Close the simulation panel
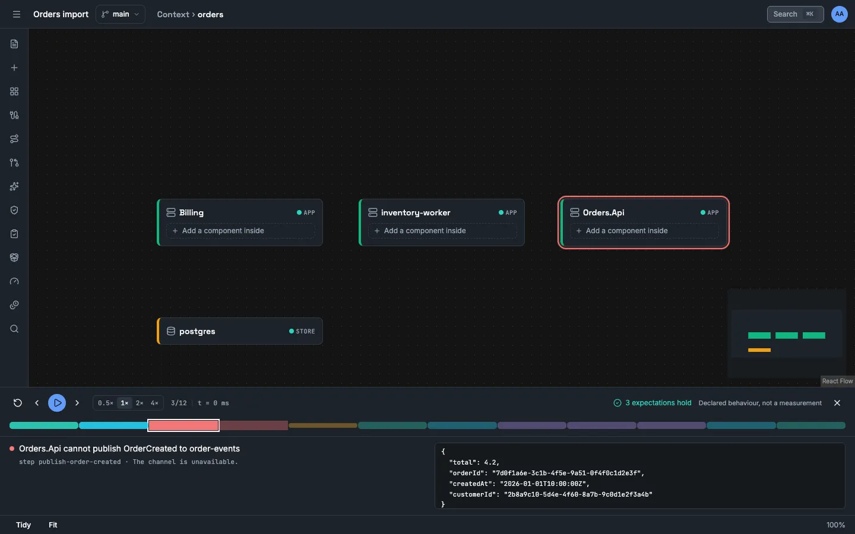Viewport: 855px width, 534px height. 837,403
